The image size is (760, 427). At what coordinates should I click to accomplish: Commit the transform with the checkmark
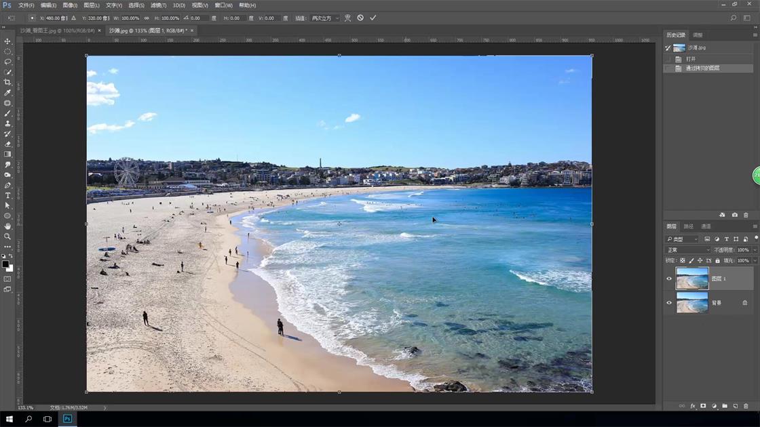tap(373, 18)
